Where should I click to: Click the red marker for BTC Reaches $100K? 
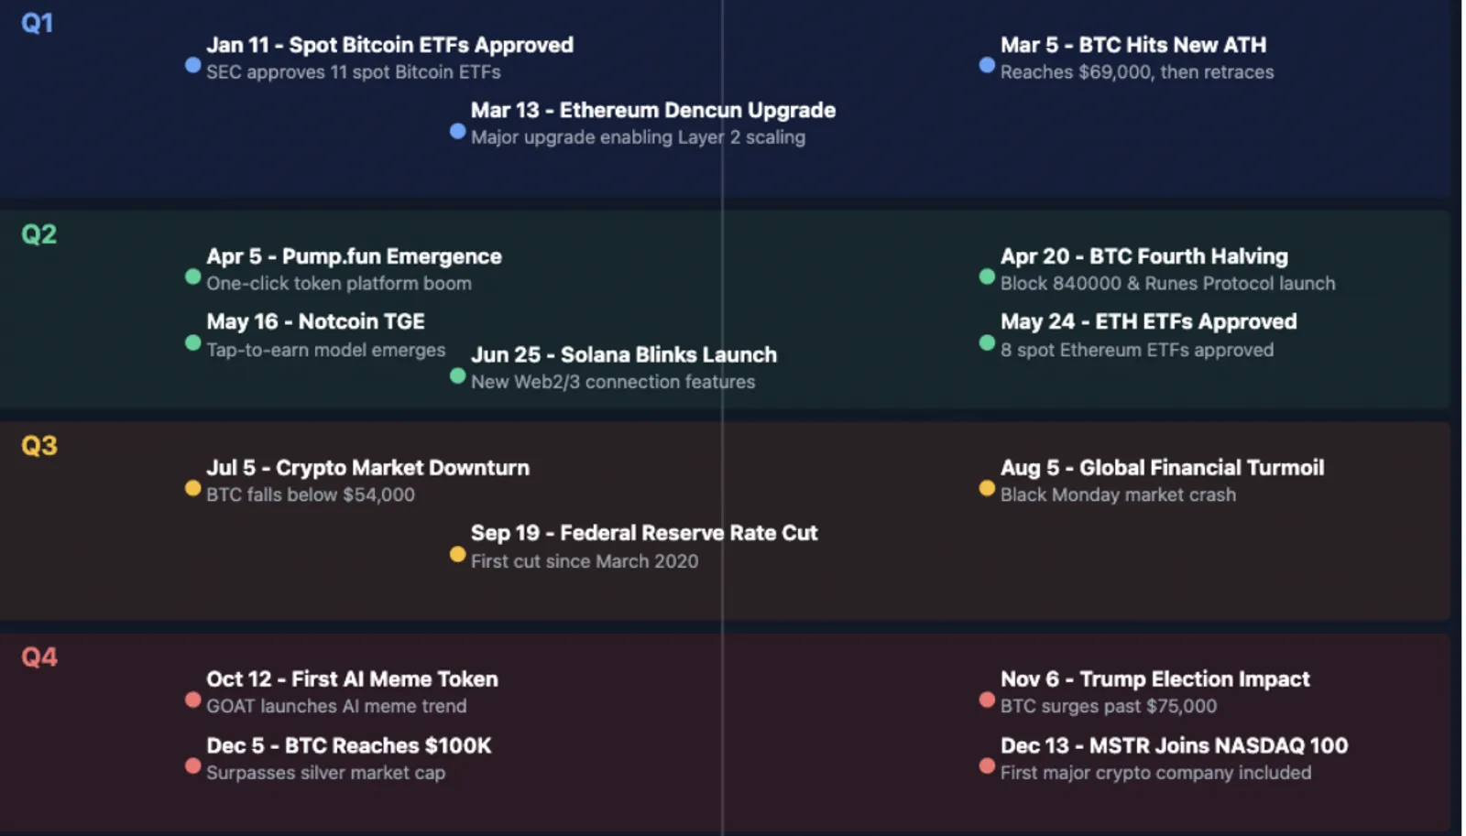click(192, 765)
